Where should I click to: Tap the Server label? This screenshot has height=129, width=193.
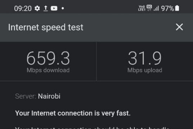(26, 96)
